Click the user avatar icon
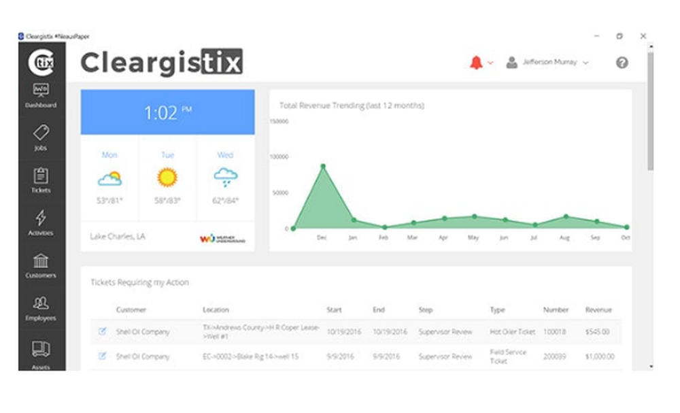 point(512,63)
